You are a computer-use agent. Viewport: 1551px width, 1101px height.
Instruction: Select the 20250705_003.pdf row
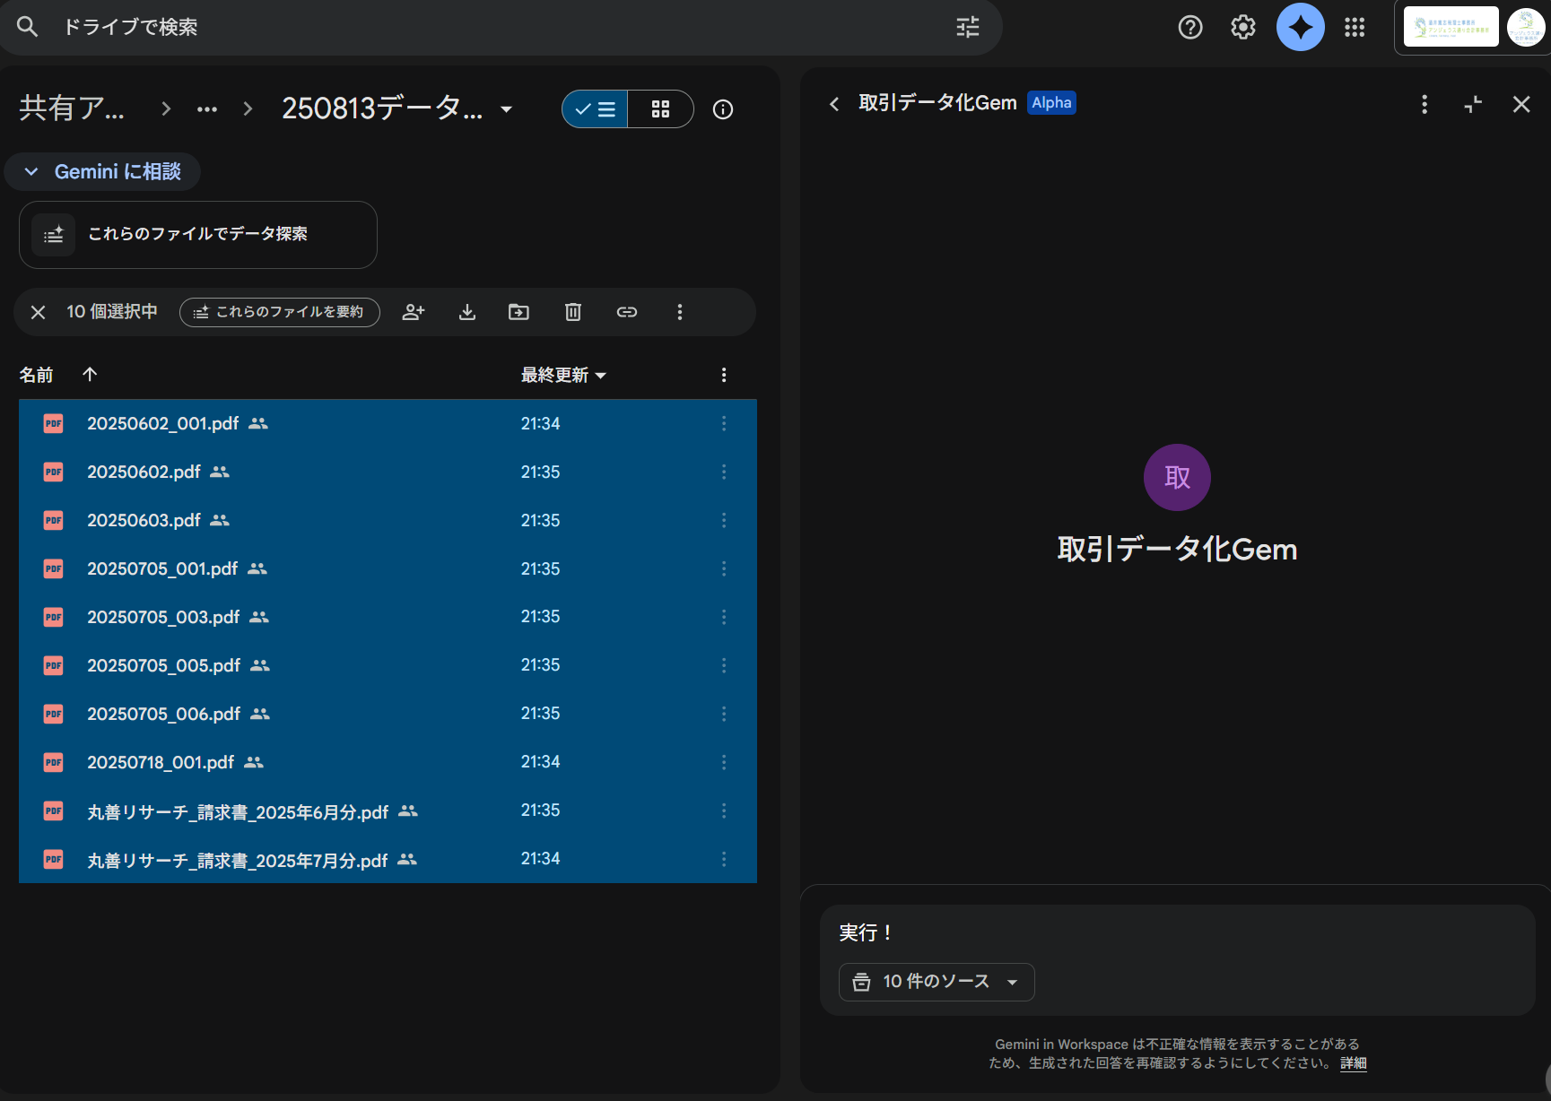click(x=388, y=617)
